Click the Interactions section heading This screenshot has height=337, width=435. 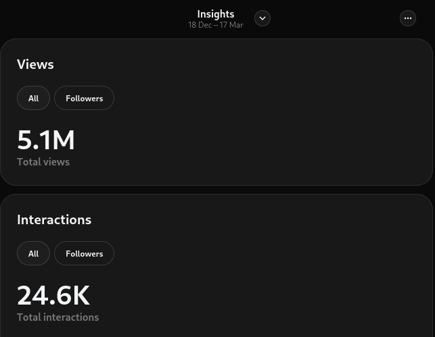click(54, 219)
